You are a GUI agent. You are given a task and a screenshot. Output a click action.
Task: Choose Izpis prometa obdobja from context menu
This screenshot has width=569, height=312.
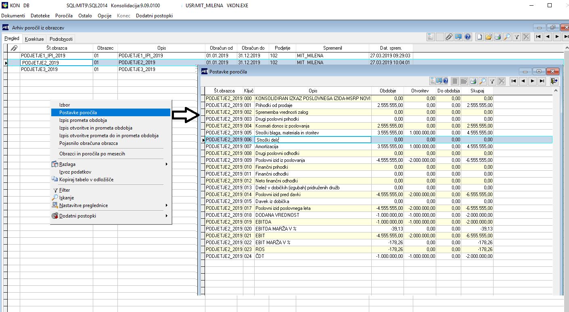click(83, 120)
